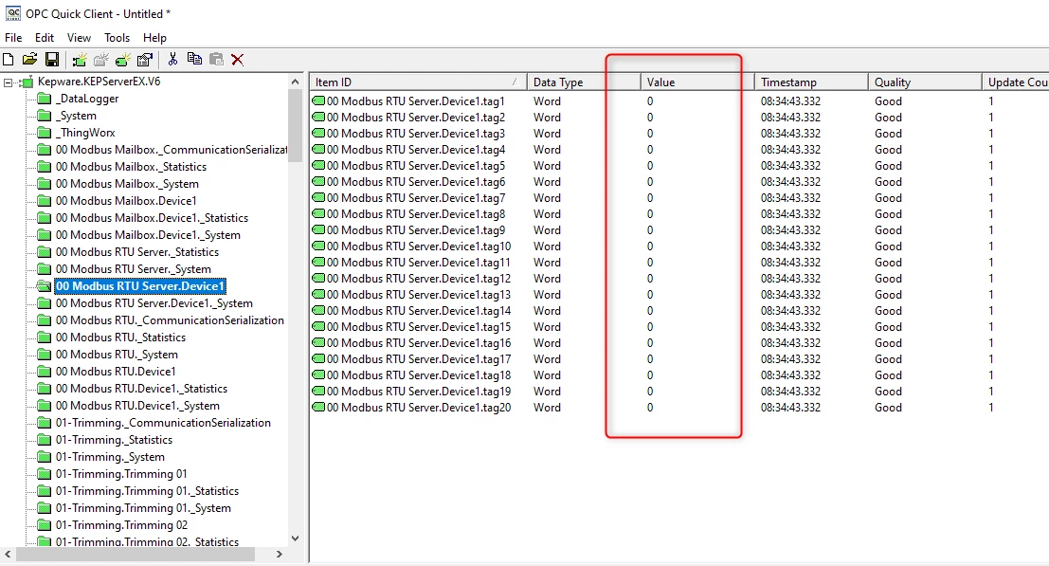Click the red Delete X icon

click(x=237, y=60)
